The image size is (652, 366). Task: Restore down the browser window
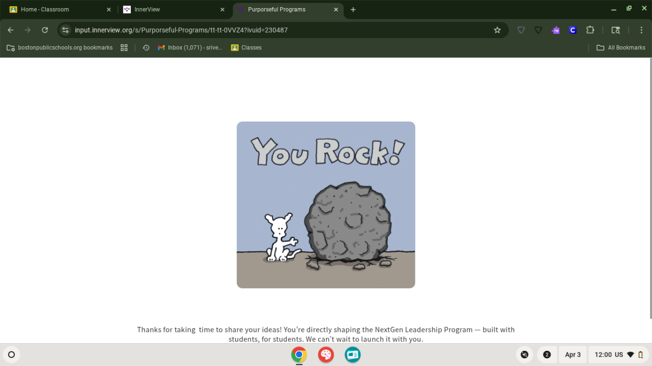629,9
